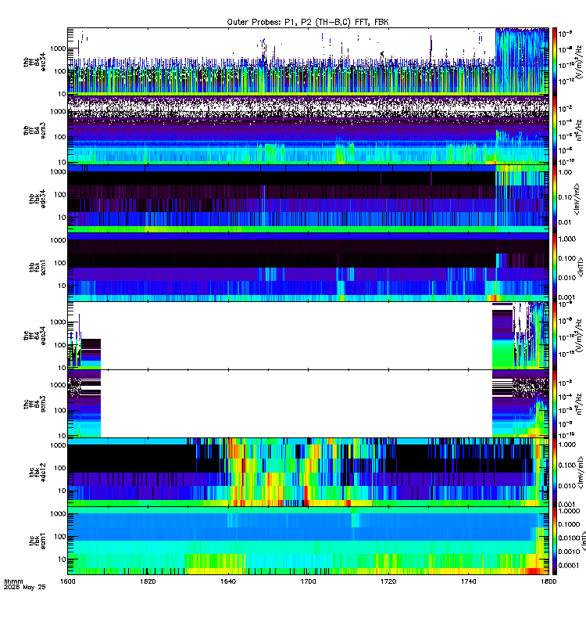Click the color bar of the thc eac34 panel
The height and width of the screenshot is (626, 586).
click(555, 336)
